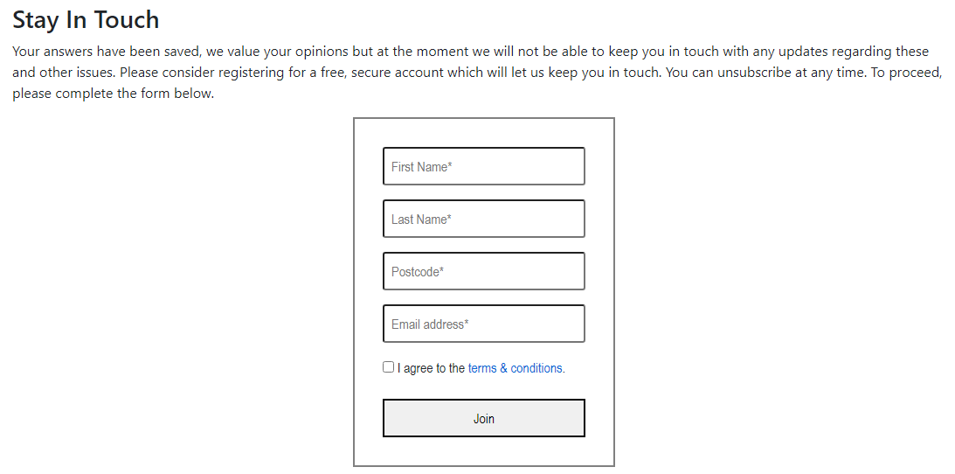This screenshot has height=474, width=955.
Task: Click the "I agree to the" label text
Action: 431,368
